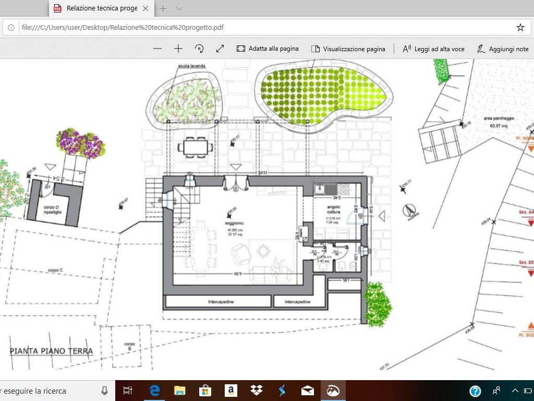The image size is (534, 401).
Task: Open Microsoft Store from the taskbar
Action: tap(205, 391)
